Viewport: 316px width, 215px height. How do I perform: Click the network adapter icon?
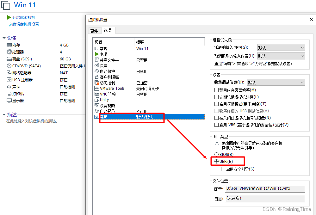pyautogui.click(x=9, y=73)
